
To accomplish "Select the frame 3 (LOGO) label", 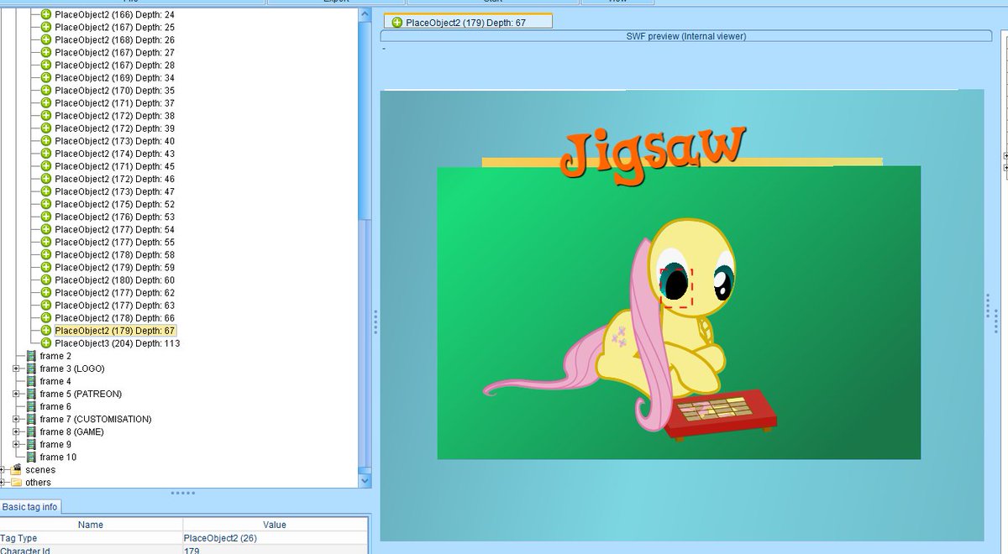I will click(x=72, y=368).
